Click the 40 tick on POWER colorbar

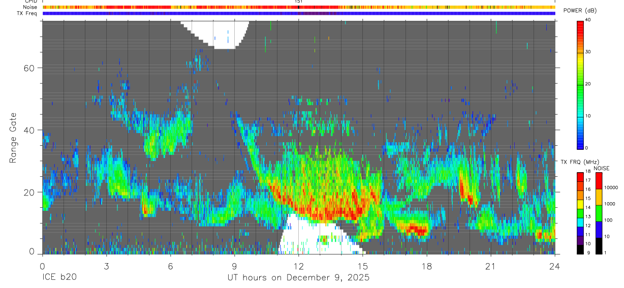[588, 20]
